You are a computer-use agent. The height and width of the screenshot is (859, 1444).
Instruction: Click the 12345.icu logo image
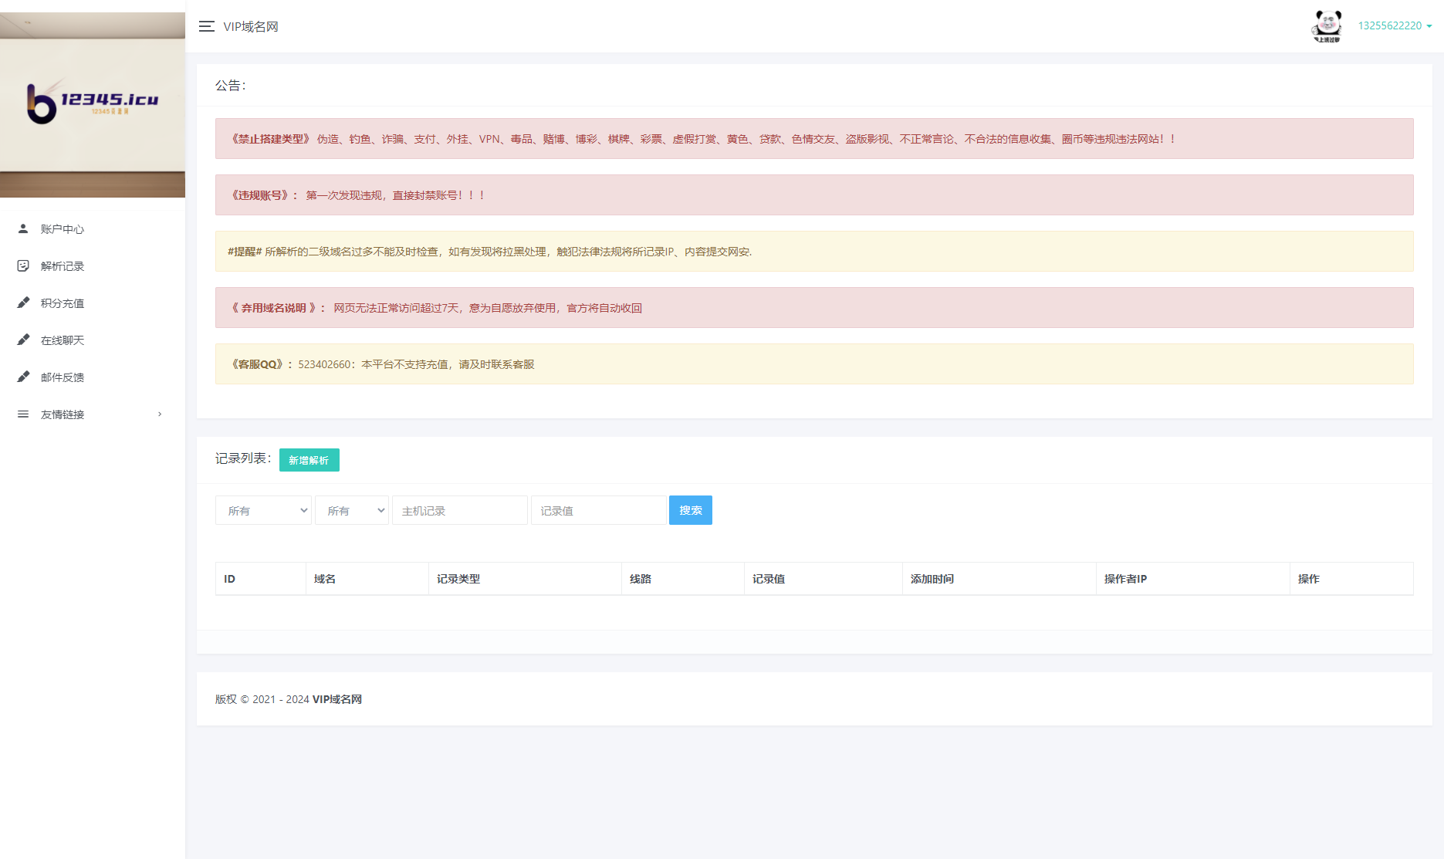coord(93,105)
